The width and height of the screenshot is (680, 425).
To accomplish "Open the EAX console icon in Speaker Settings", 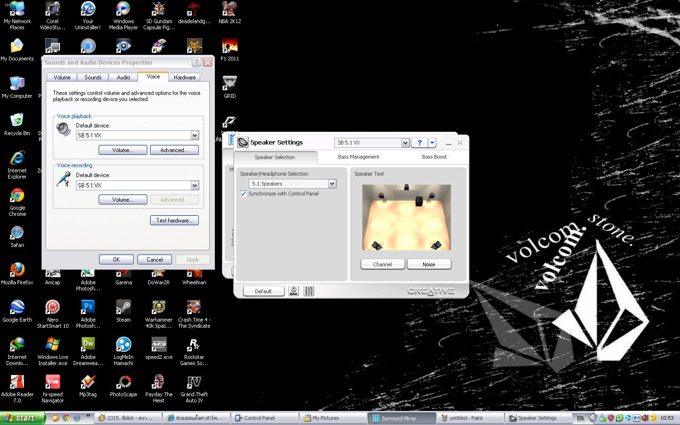I will 294,291.
